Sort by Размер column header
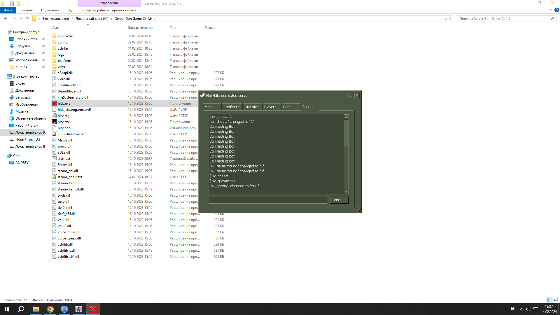The height and width of the screenshot is (315, 560). pyautogui.click(x=214, y=28)
